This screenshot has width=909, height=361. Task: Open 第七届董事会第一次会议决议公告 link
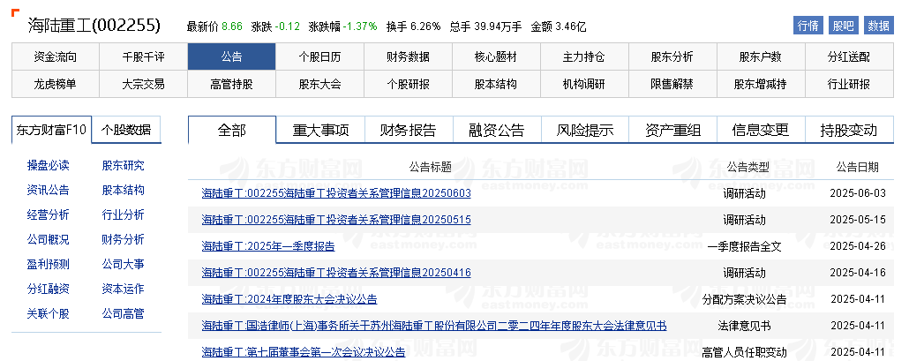coord(304,351)
